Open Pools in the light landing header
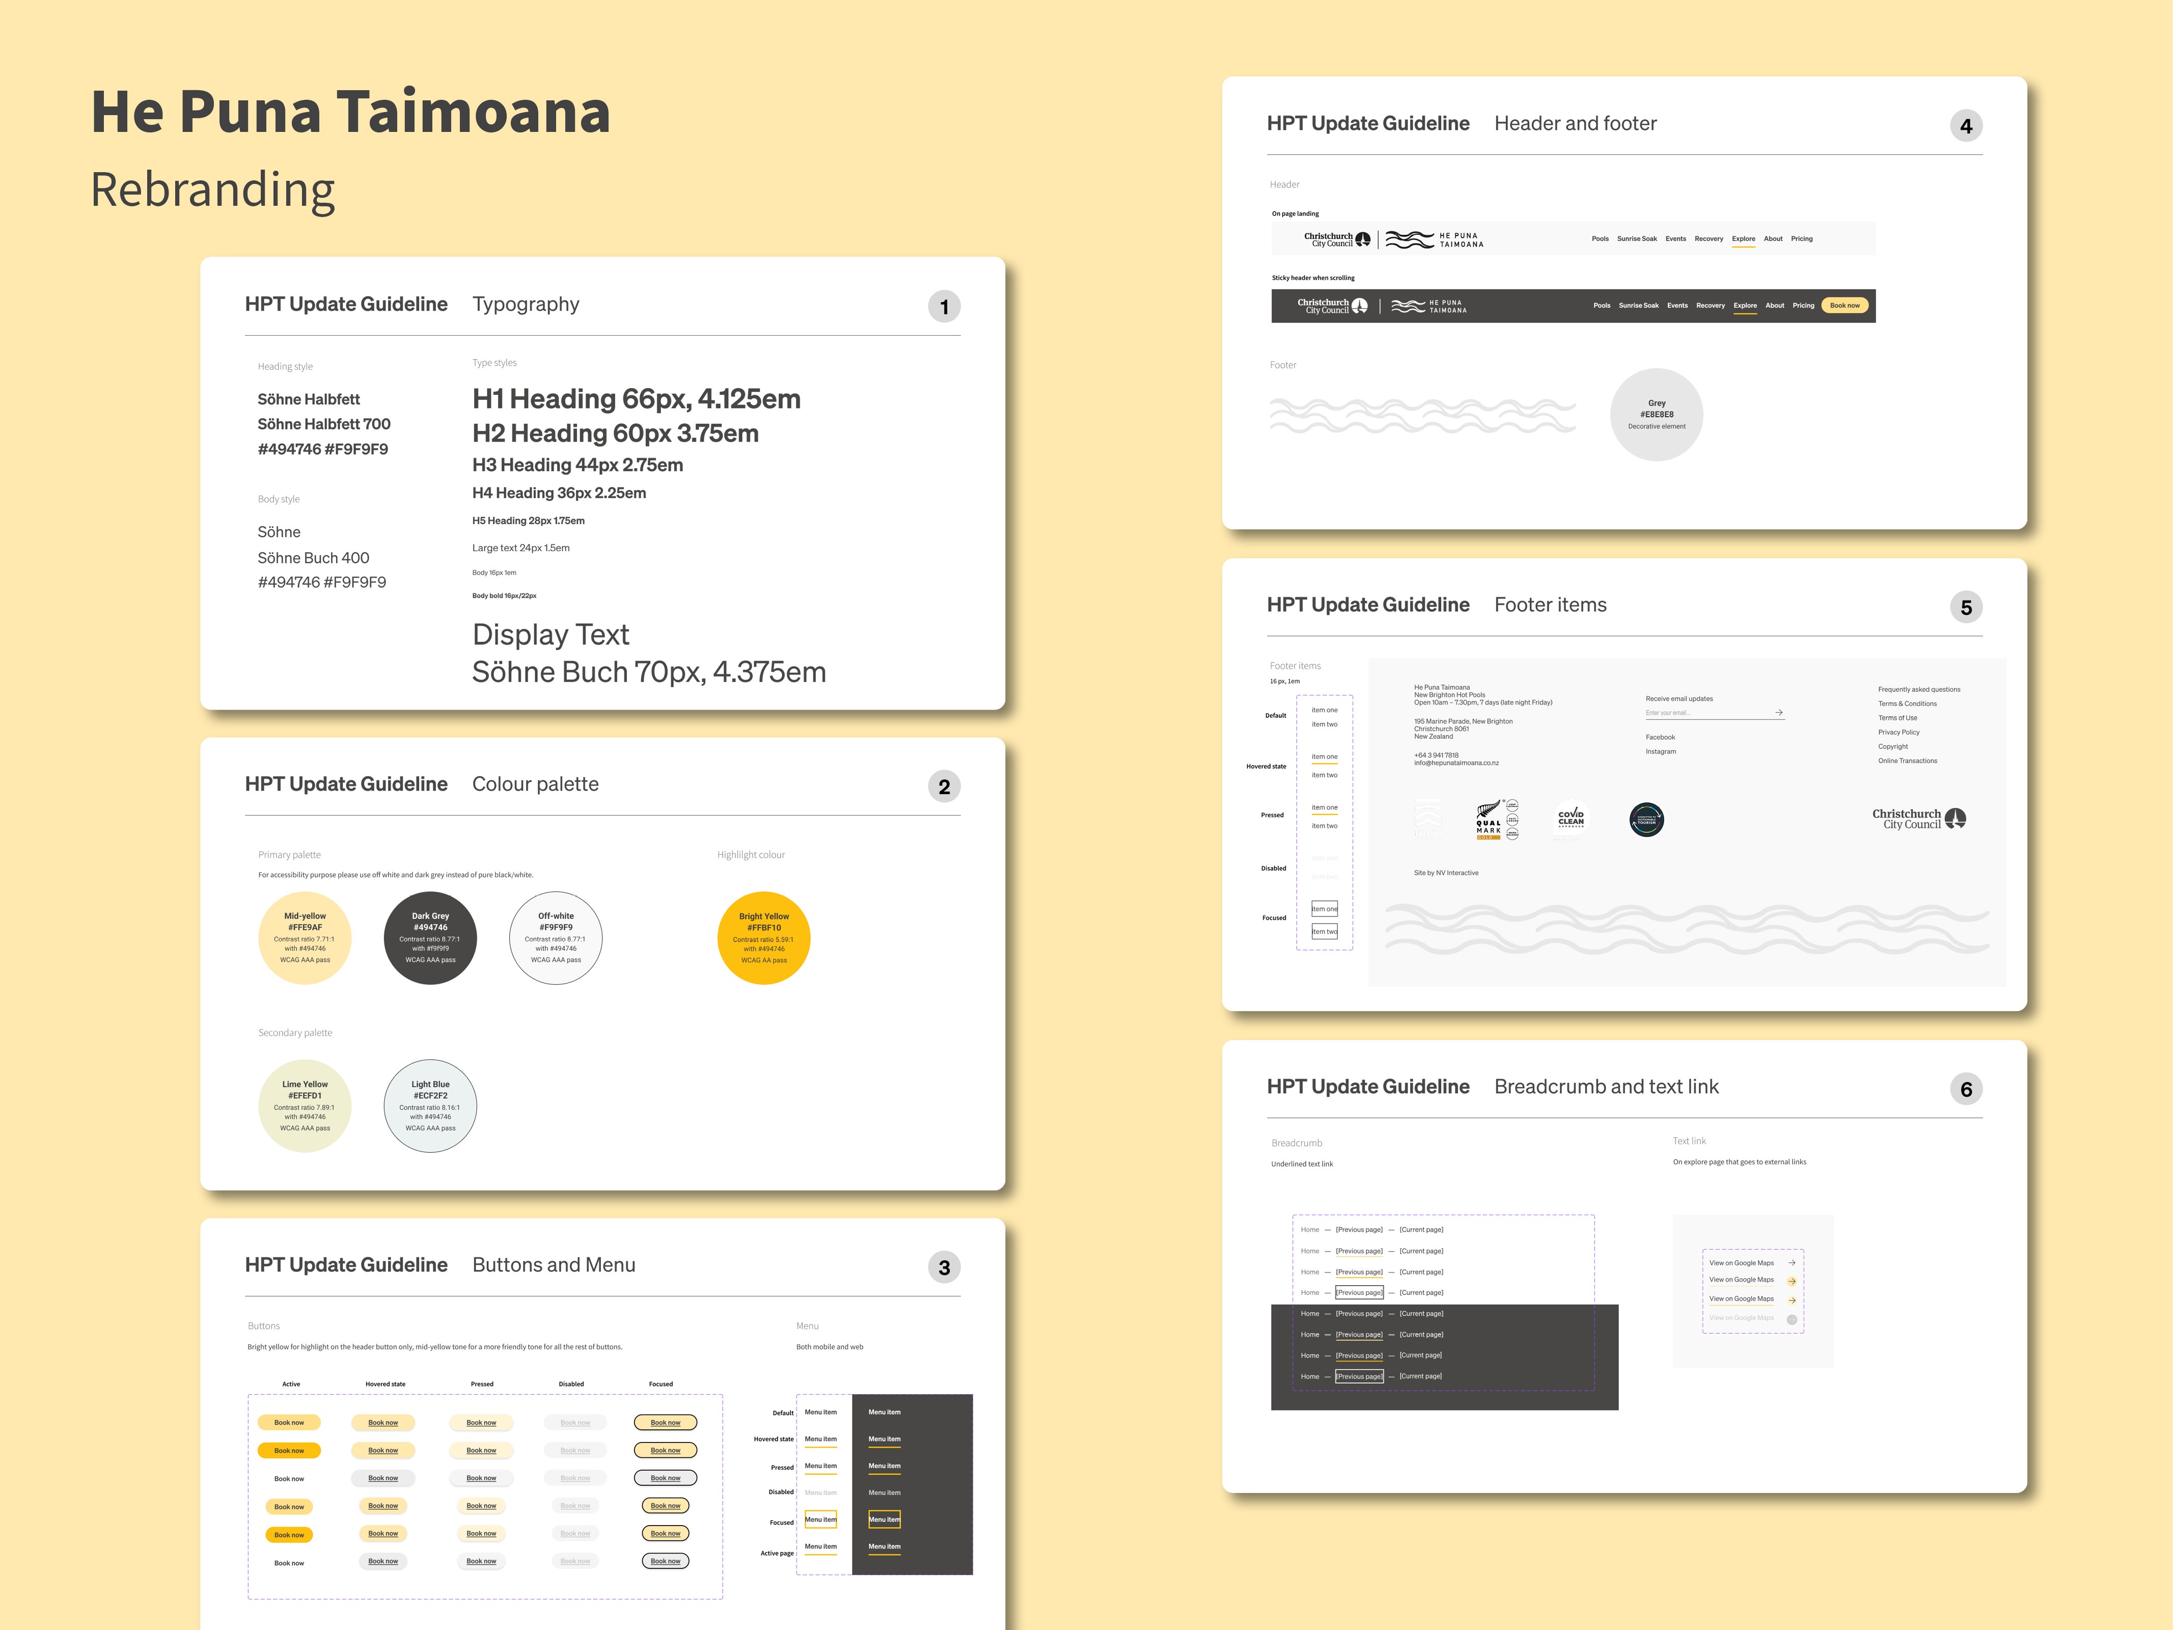 (x=1600, y=239)
